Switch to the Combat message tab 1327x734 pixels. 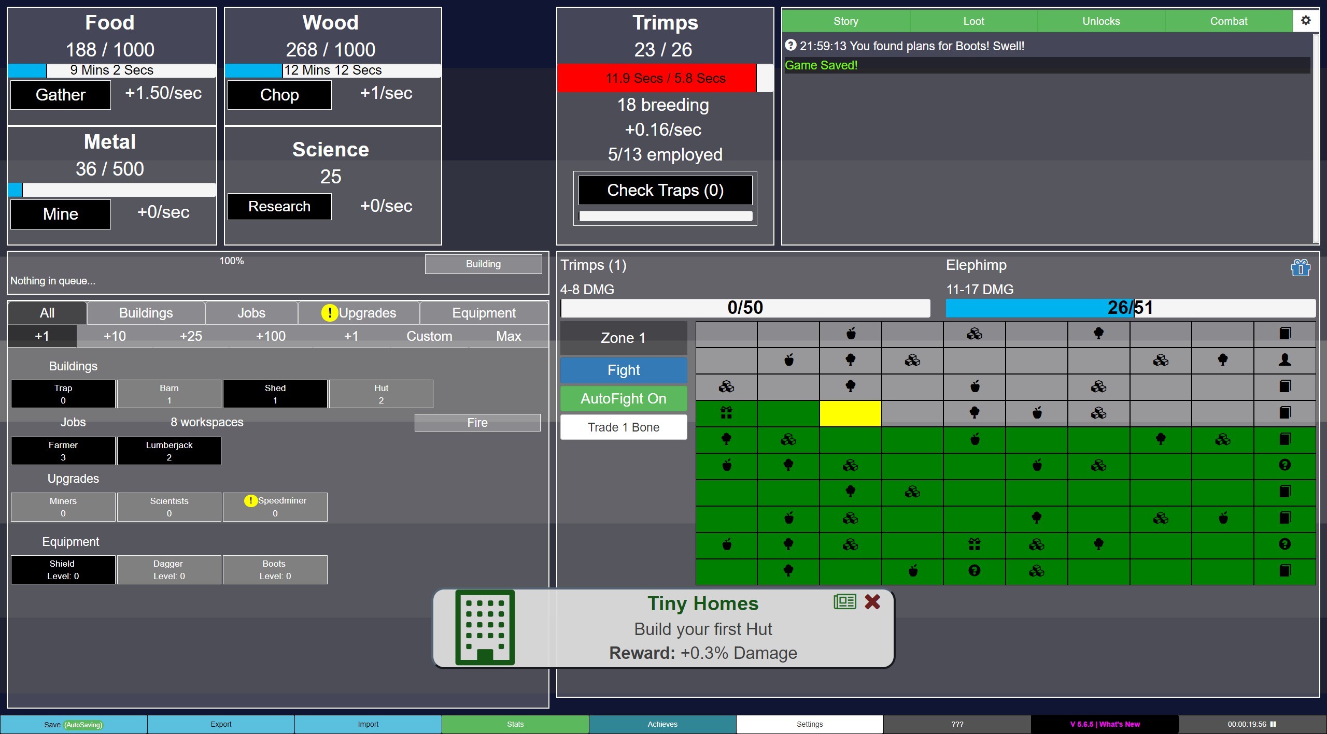(x=1229, y=21)
